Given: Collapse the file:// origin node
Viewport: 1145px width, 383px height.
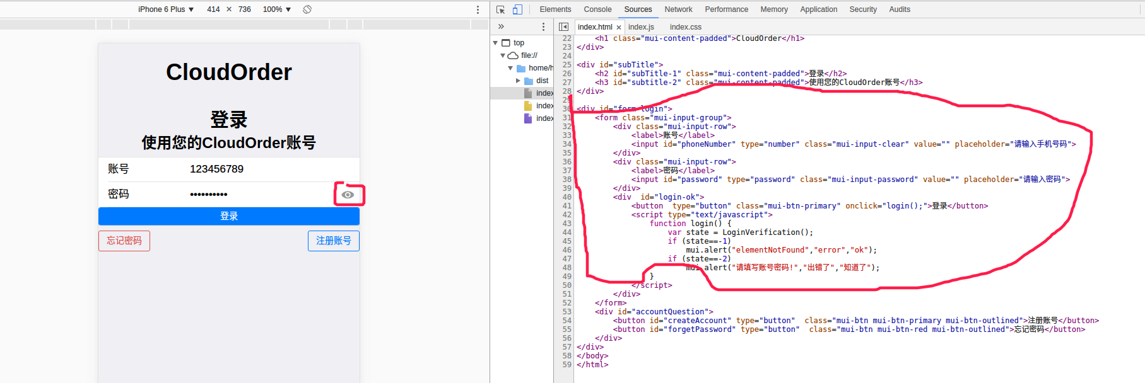Looking at the screenshot, I should (x=503, y=55).
